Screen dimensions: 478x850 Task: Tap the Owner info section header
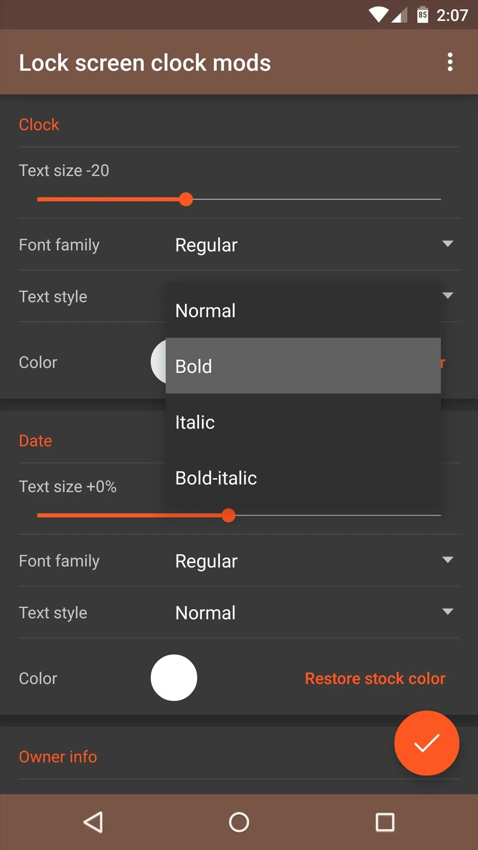click(x=58, y=757)
